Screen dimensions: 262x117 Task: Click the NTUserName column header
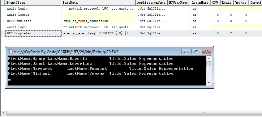click(x=179, y=2)
